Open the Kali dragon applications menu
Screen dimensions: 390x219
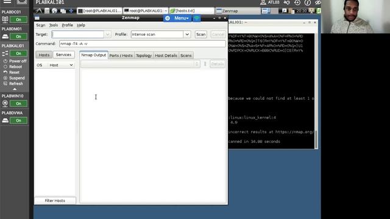click(38, 11)
